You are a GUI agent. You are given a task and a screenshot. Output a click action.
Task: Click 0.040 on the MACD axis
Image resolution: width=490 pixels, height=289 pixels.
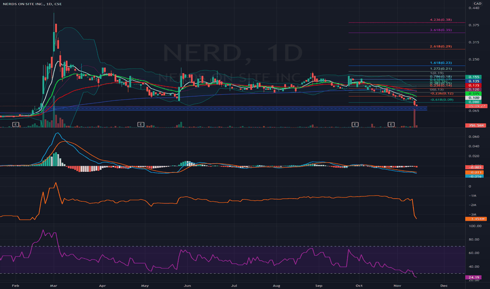[474, 146]
